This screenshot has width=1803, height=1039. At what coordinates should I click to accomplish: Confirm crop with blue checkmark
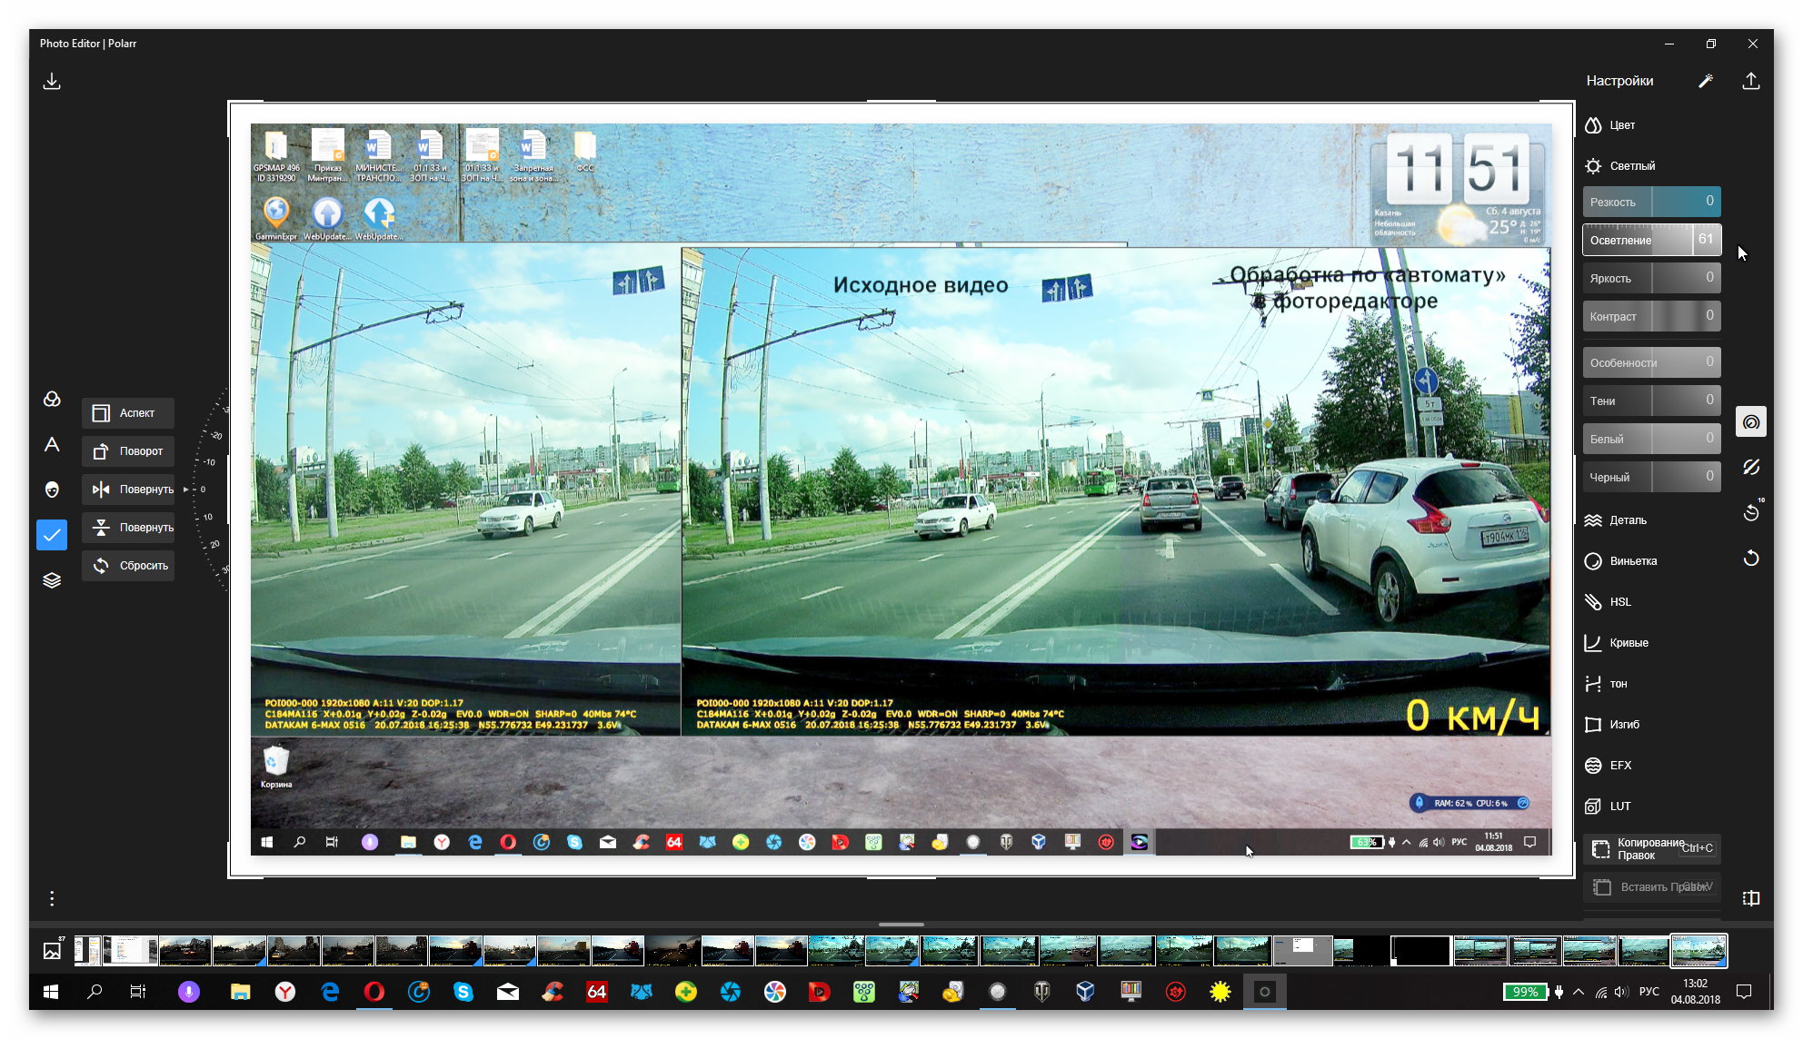coord(52,535)
